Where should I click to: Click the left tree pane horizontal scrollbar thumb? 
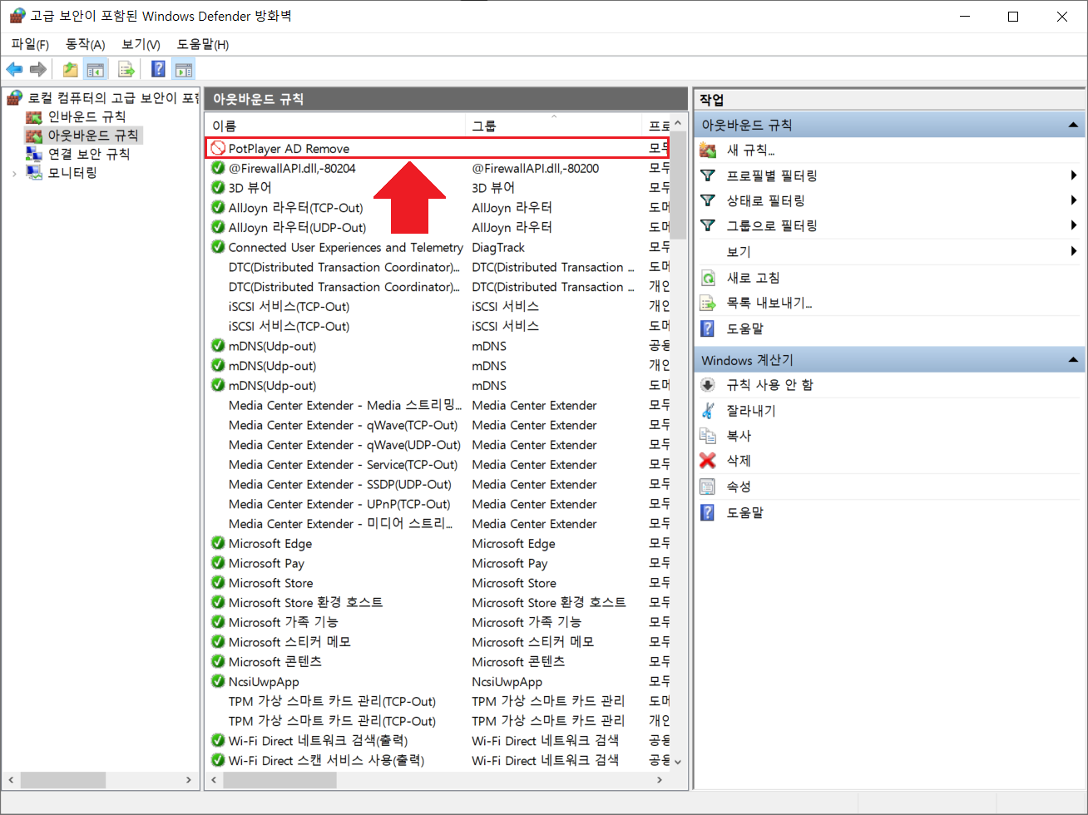(63, 780)
